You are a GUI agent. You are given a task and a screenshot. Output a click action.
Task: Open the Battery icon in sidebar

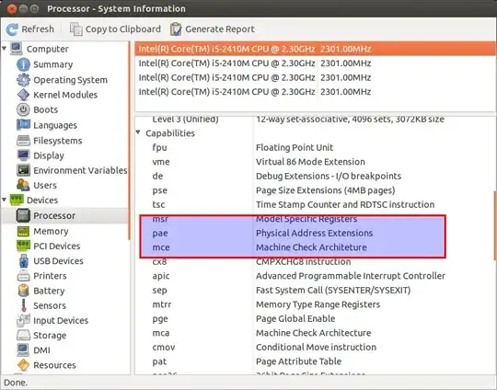[x=23, y=291]
